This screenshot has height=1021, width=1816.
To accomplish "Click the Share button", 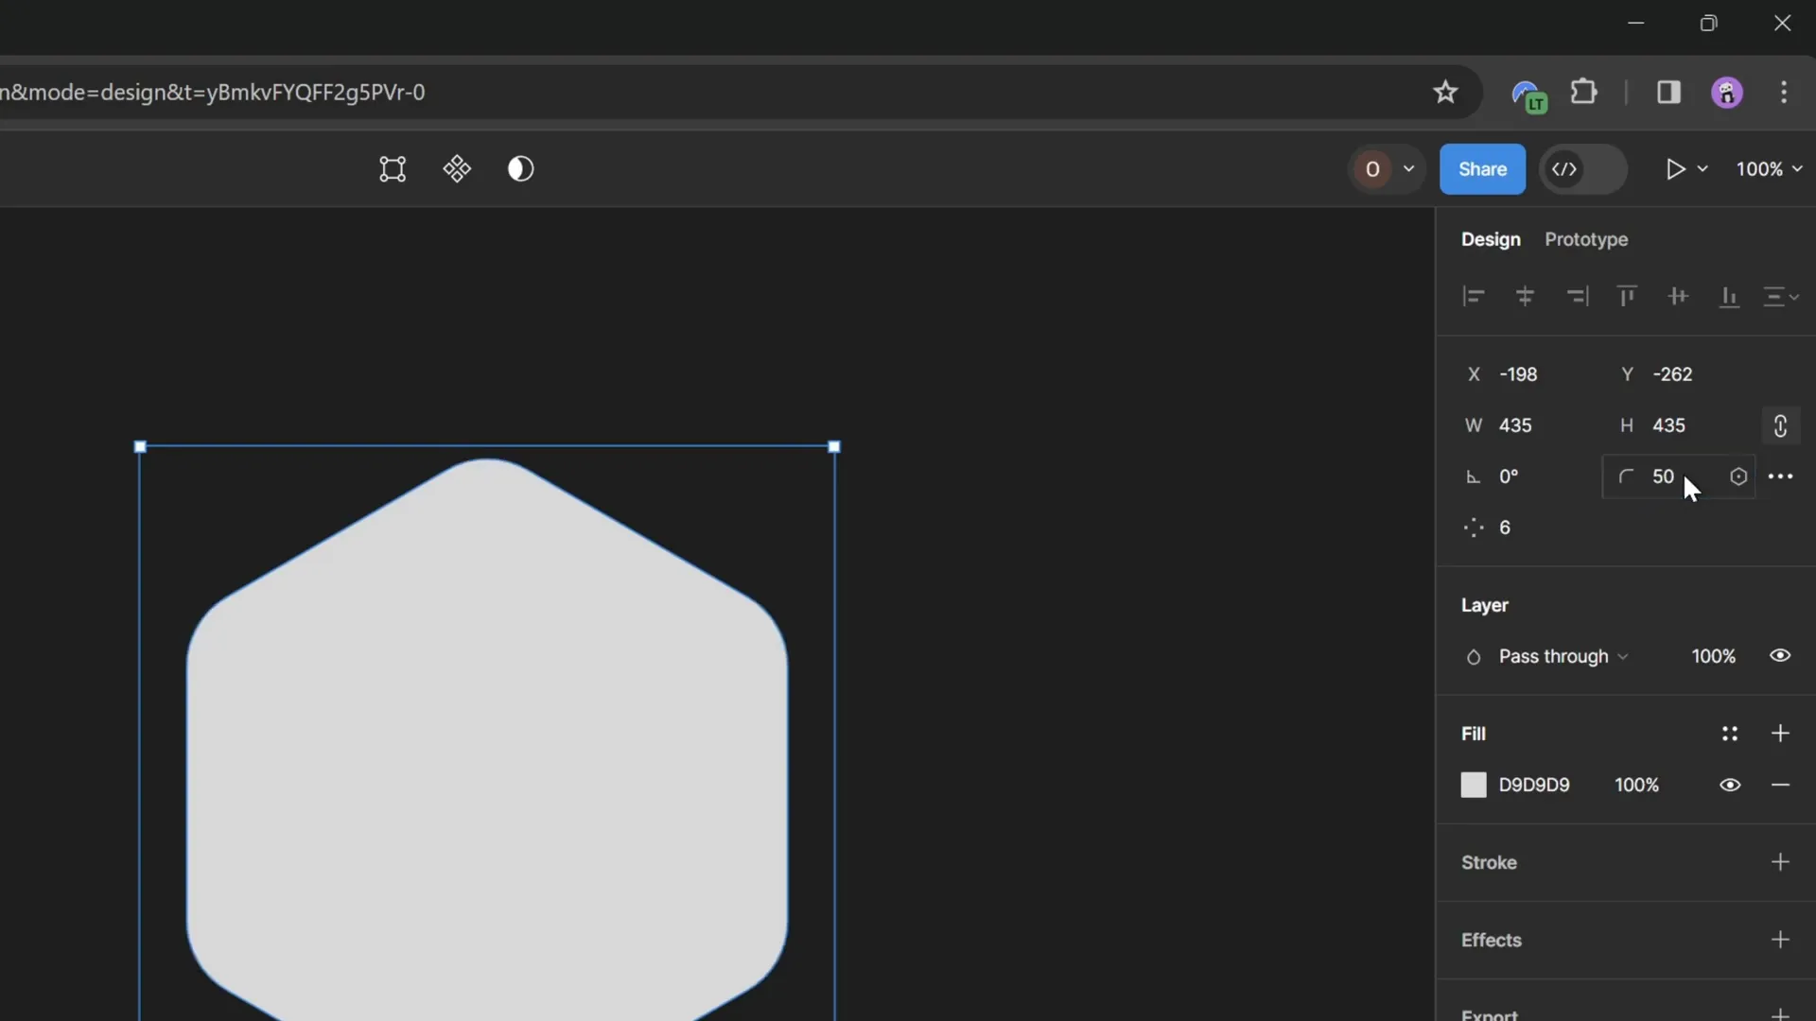I will point(1482,169).
